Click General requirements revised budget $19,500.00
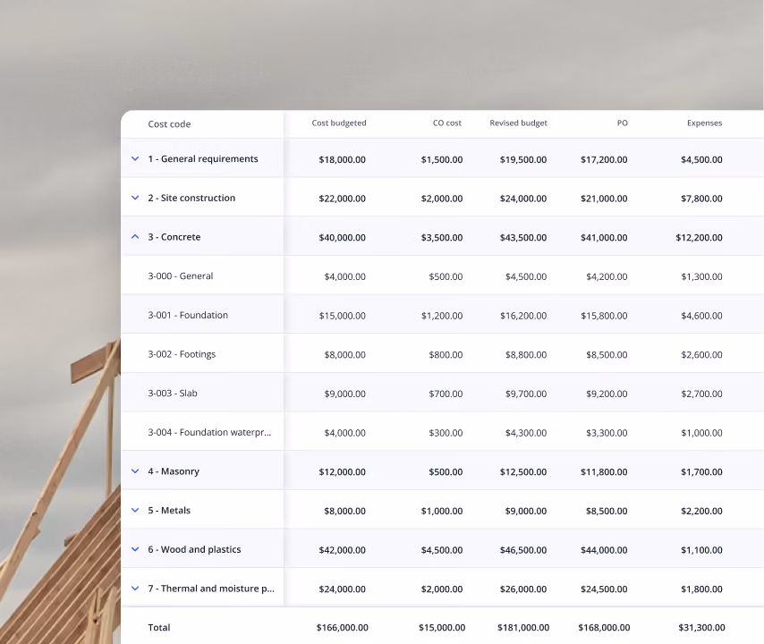The height and width of the screenshot is (644, 764). pos(523,159)
